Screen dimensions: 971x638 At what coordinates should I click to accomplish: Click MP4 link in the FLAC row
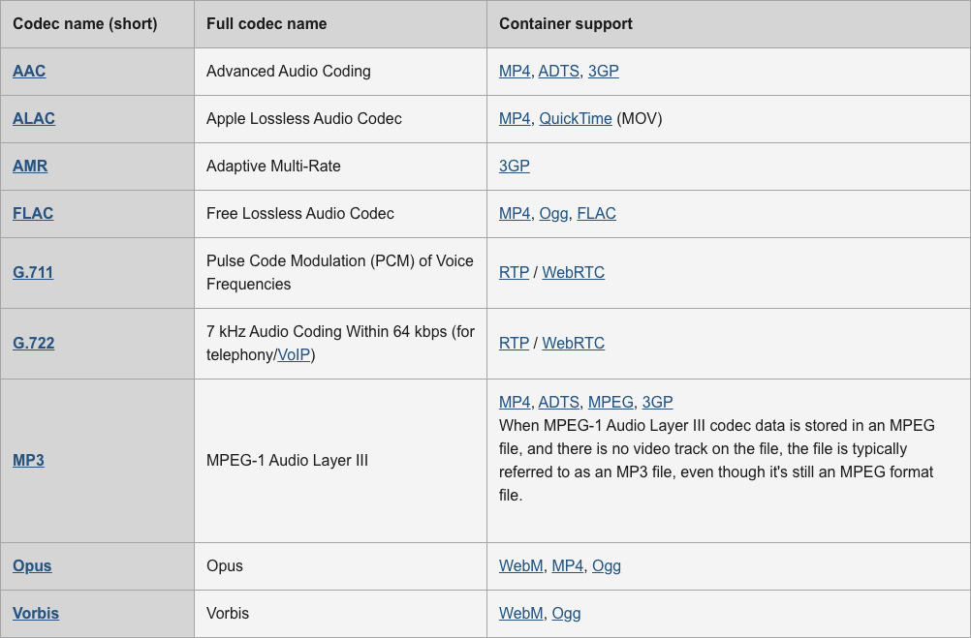515,214
